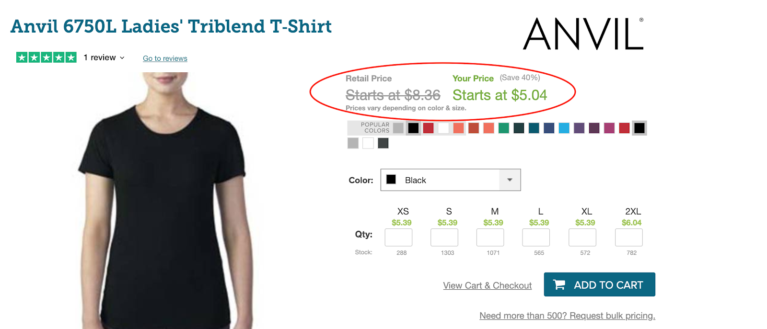Click the Color dropdown arrow
The width and height of the screenshot is (767, 329).
tap(510, 180)
